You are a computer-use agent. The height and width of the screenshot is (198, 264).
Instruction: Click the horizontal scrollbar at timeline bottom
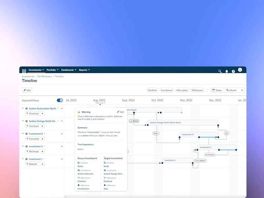click(155, 196)
